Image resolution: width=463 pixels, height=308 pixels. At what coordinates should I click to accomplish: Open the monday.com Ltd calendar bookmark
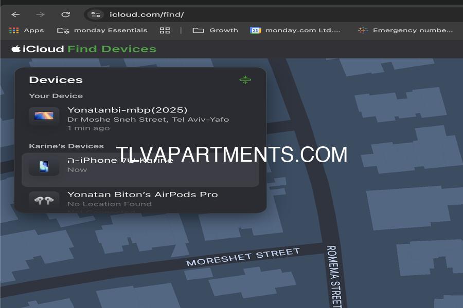(x=295, y=30)
